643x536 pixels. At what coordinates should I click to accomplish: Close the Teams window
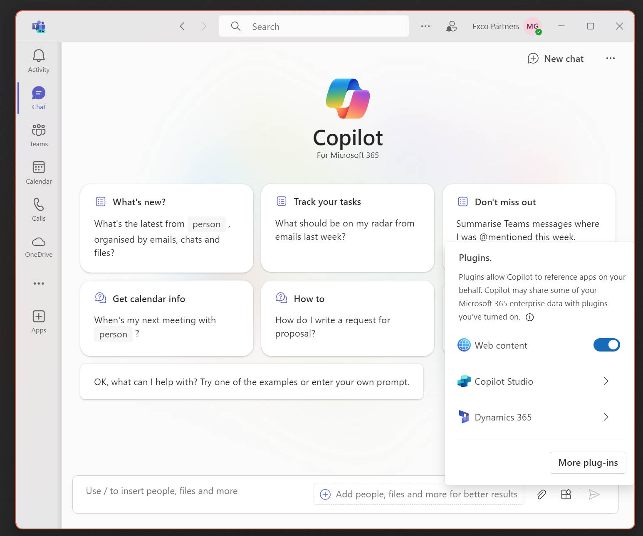coord(620,26)
